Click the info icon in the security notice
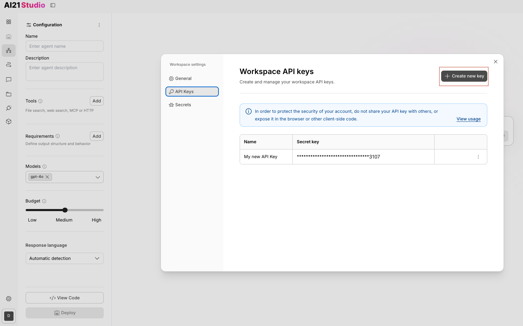This screenshot has width=523, height=326. pos(249,111)
